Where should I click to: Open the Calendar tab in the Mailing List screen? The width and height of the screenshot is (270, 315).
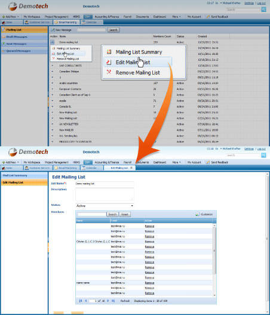[91, 22]
